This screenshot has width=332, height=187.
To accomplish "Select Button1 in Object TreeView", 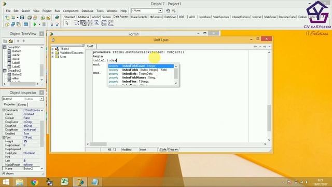I will pos(17,51).
